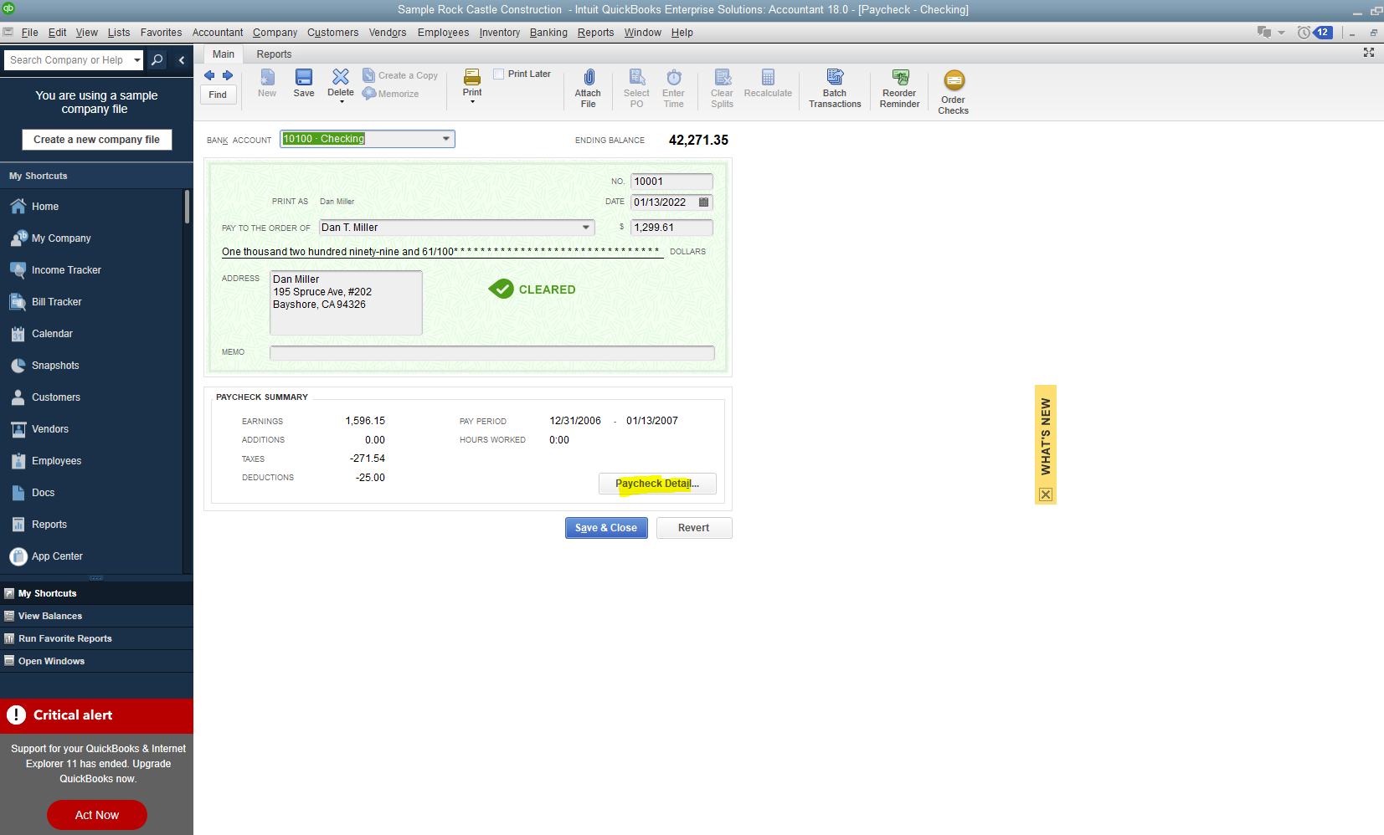Select the Enter Time icon

[x=673, y=88]
